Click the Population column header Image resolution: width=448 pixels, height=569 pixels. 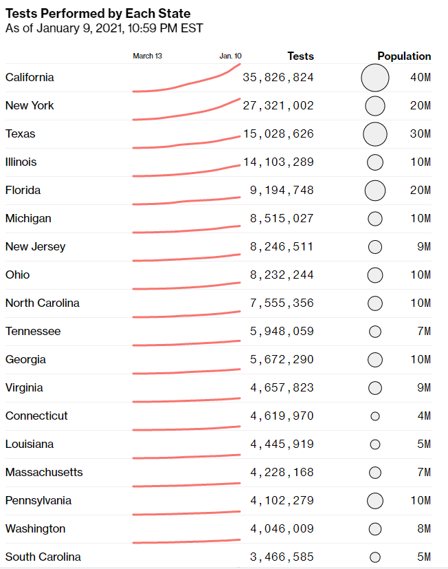(404, 56)
